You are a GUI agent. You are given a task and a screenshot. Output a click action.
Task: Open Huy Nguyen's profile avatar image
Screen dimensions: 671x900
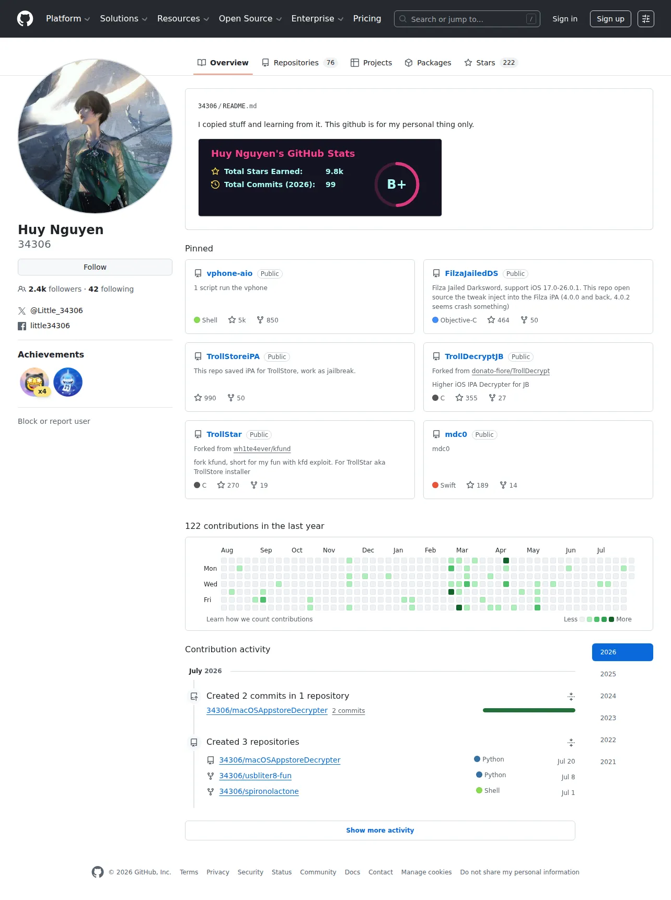[x=95, y=136]
